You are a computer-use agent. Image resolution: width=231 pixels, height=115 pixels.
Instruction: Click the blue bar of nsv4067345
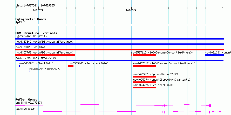[x=119, y=44]
